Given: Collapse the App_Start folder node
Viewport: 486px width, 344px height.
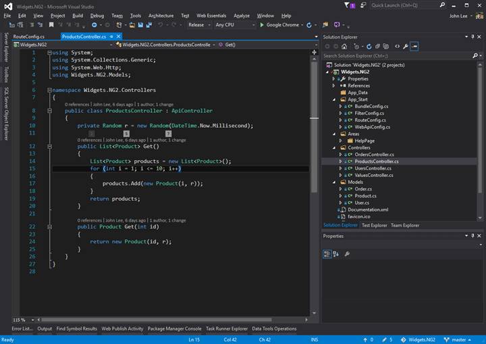Looking at the screenshot, I should pyautogui.click(x=334, y=99).
